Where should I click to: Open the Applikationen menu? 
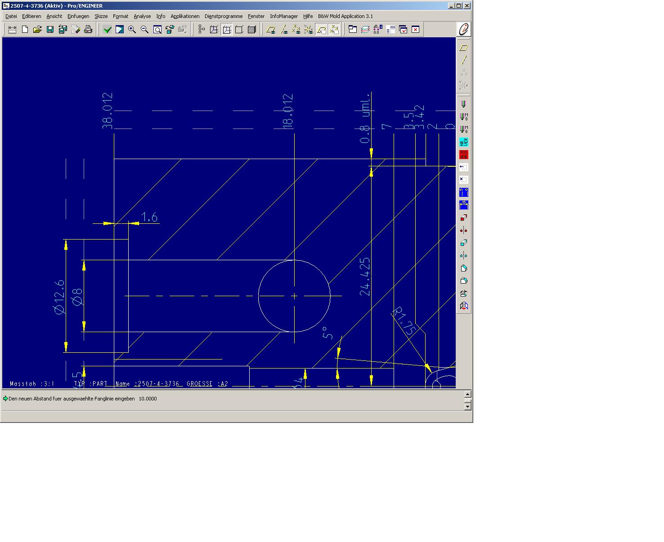[x=185, y=16]
